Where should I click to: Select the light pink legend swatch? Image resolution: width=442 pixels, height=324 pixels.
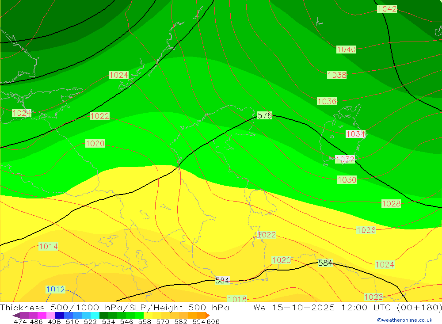(51, 315)
